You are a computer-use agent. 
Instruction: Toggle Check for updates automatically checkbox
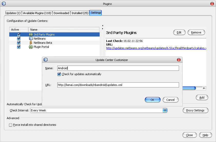click(x=59, y=74)
